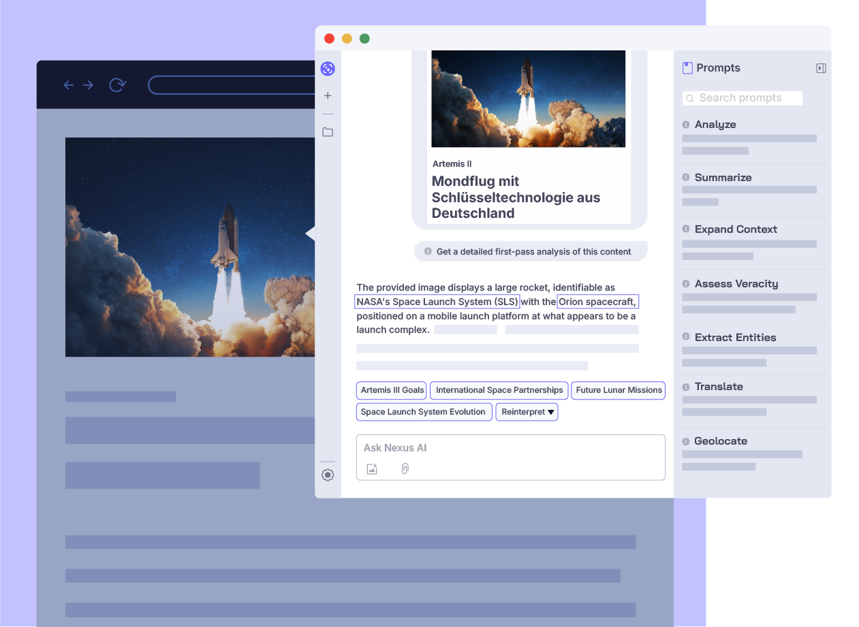Choose the Assess Veracity prompt
The width and height of the screenshot is (859, 627).
[x=736, y=284]
